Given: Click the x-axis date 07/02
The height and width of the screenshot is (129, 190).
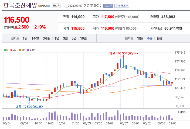Looking at the screenshot, I should [x=147, y=123].
